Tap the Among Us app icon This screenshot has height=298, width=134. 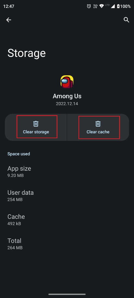[67, 82]
